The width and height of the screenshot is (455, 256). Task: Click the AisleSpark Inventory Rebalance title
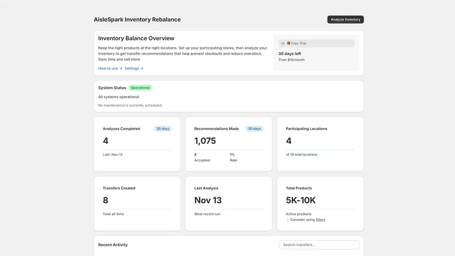point(137,19)
